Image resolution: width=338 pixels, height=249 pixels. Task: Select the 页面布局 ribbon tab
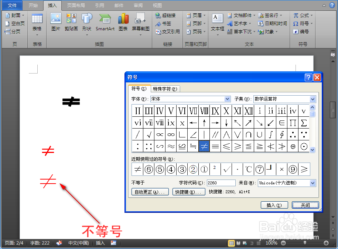76,5
